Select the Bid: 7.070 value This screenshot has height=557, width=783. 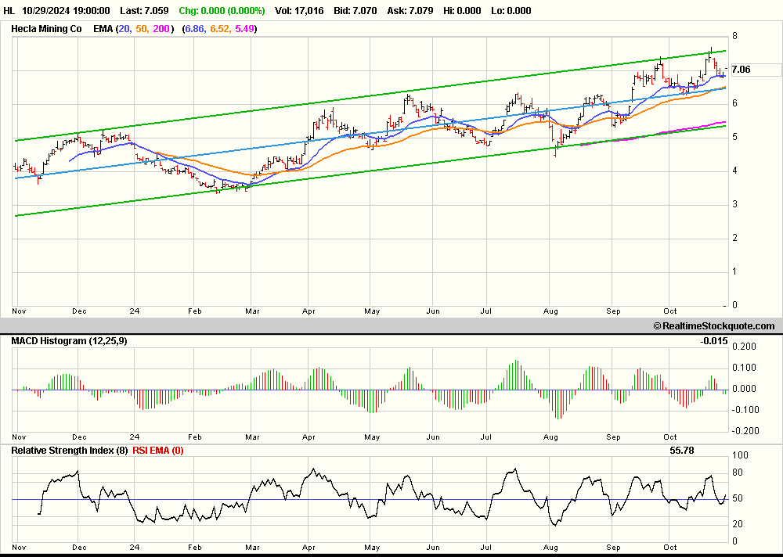click(x=355, y=10)
